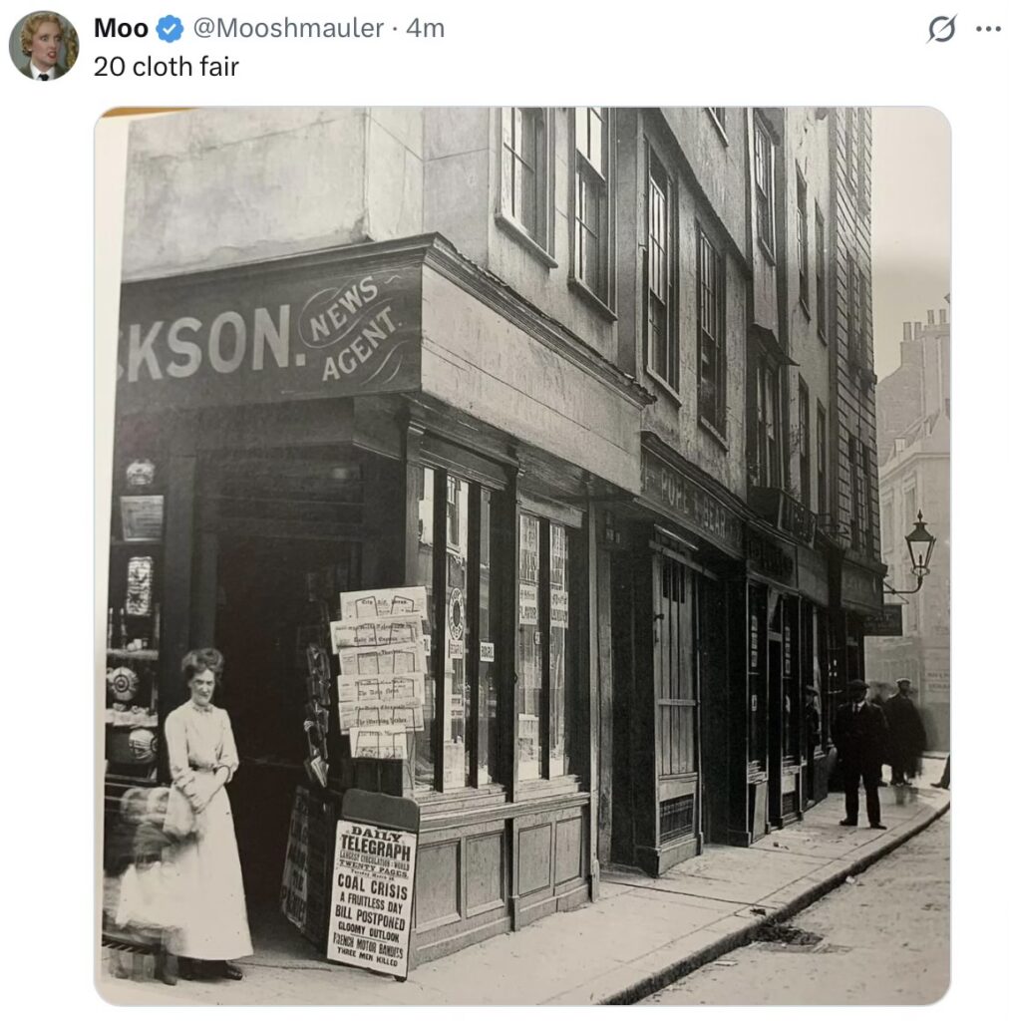The image size is (1010, 1021).
Task: Open Moo's profile picture avatar
Action: click(44, 45)
